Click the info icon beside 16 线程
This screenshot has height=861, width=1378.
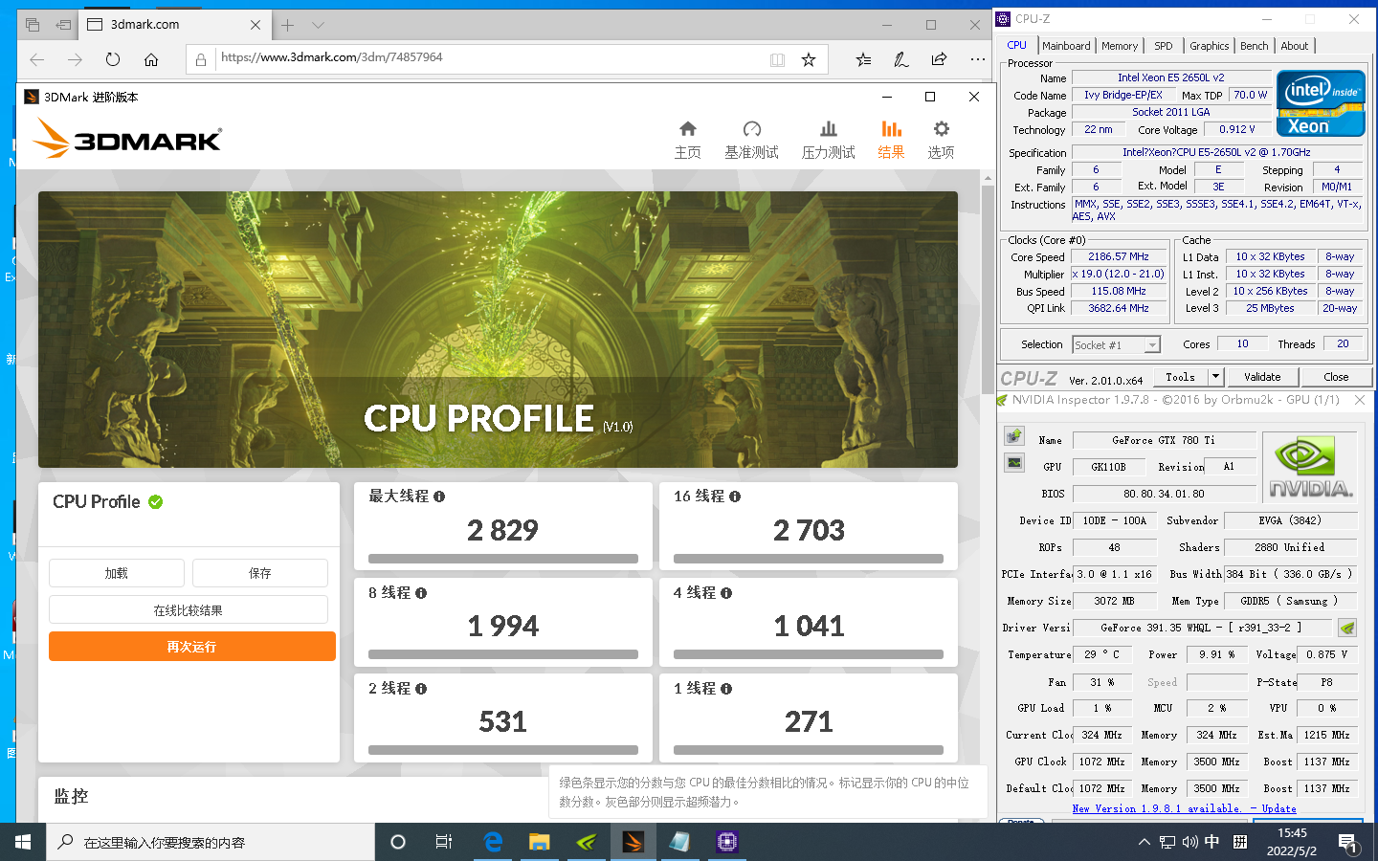click(x=735, y=497)
